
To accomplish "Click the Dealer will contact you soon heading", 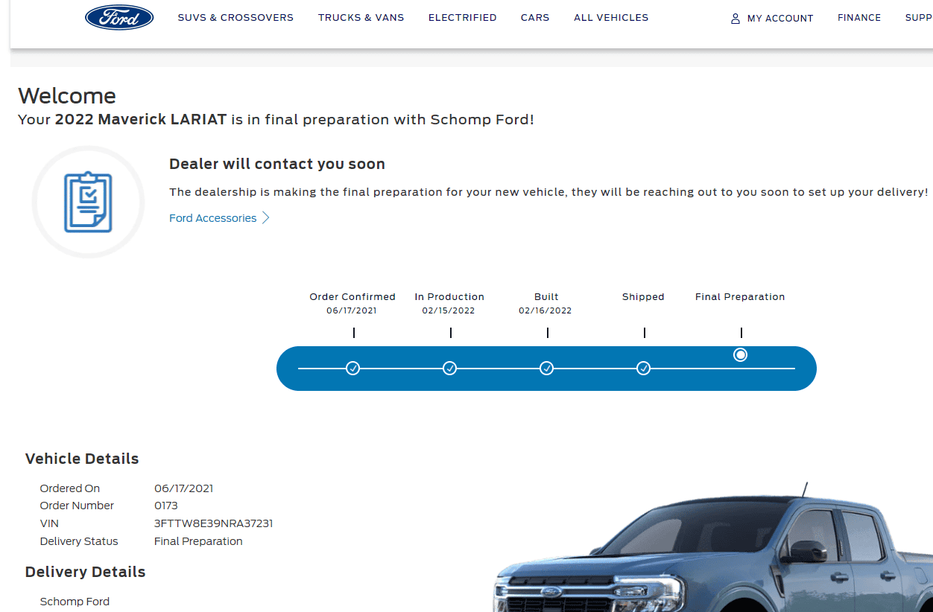I will [x=277, y=164].
